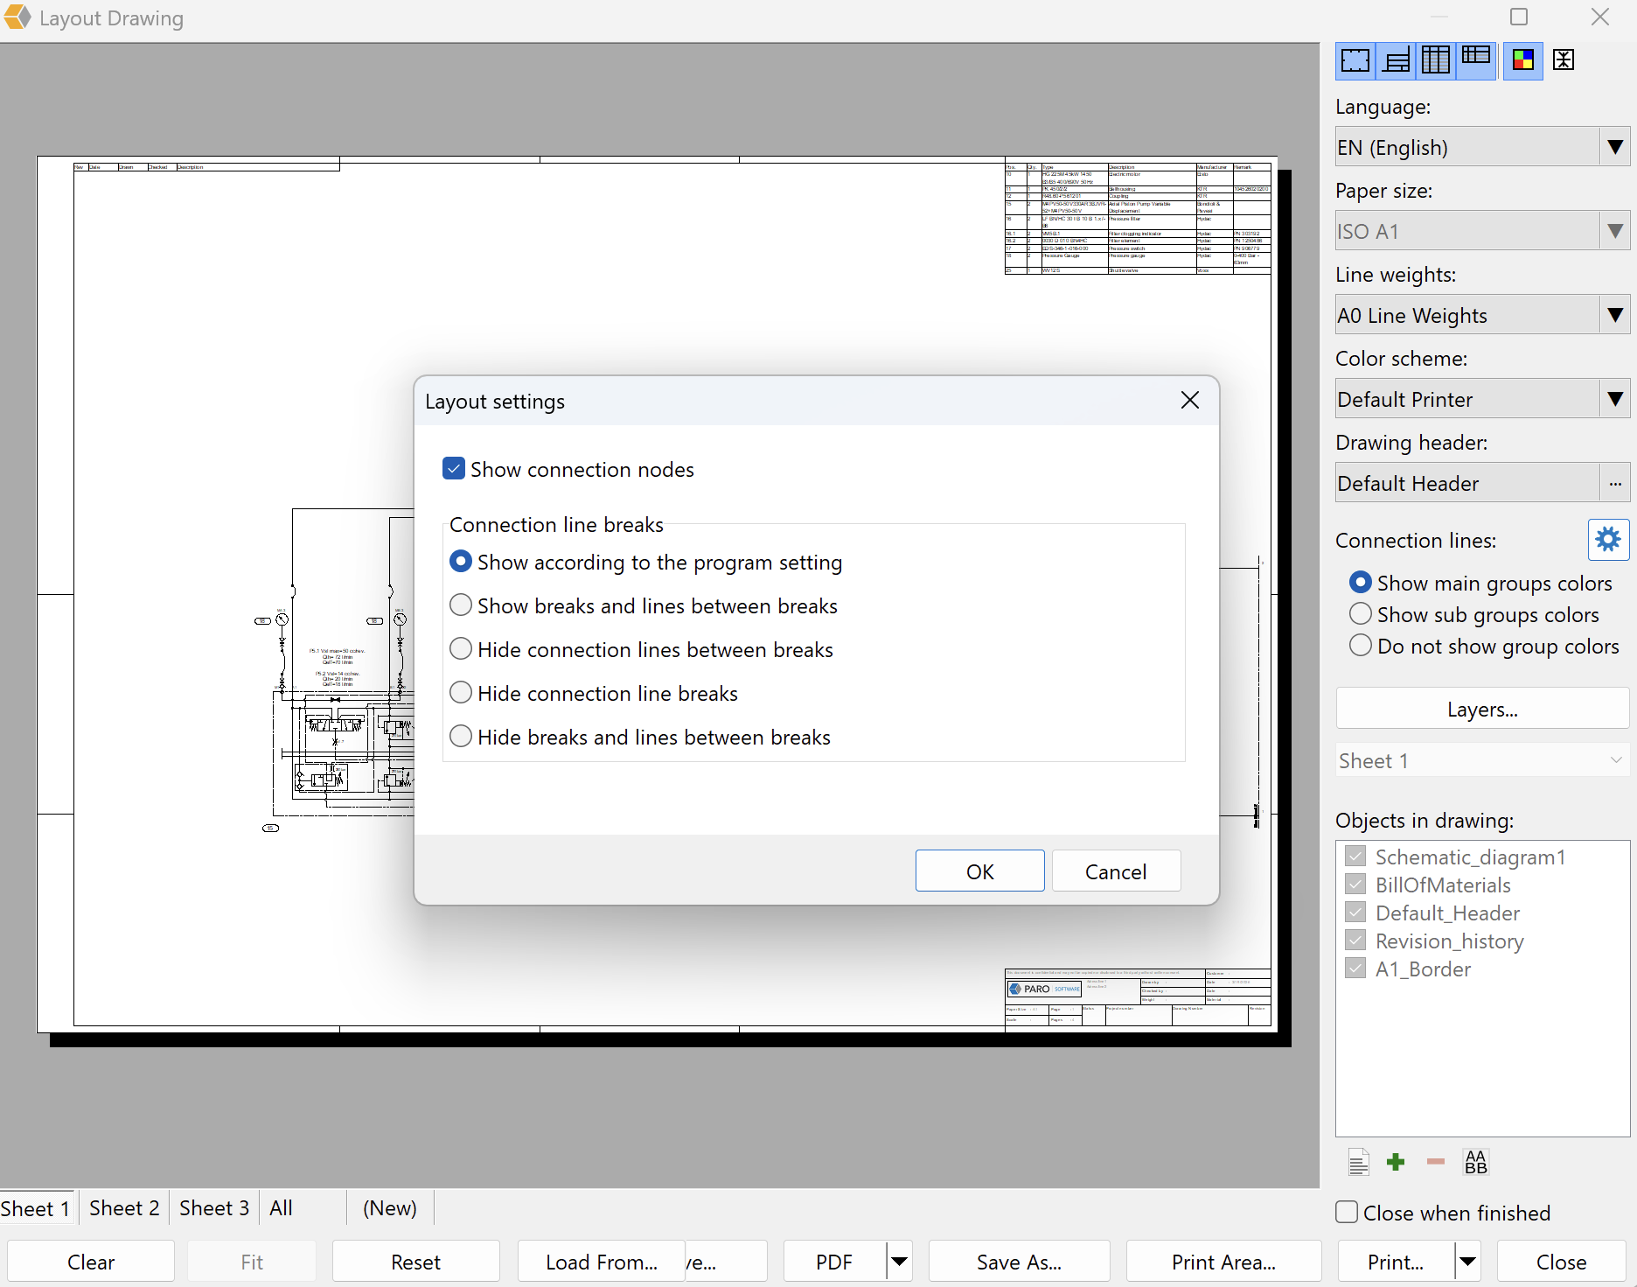The image size is (1637, 1287).
Task: Toggle Show connection nodes checkbox
Action: 454,469
